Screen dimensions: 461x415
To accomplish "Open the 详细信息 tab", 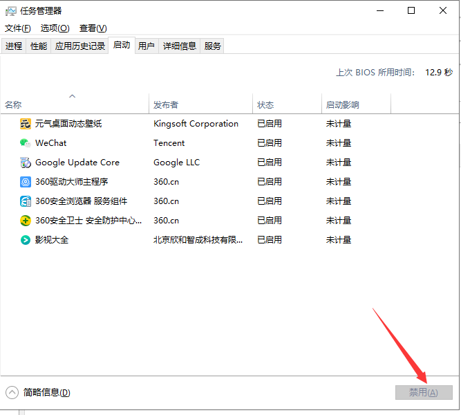I will click(x=180, y=46).
